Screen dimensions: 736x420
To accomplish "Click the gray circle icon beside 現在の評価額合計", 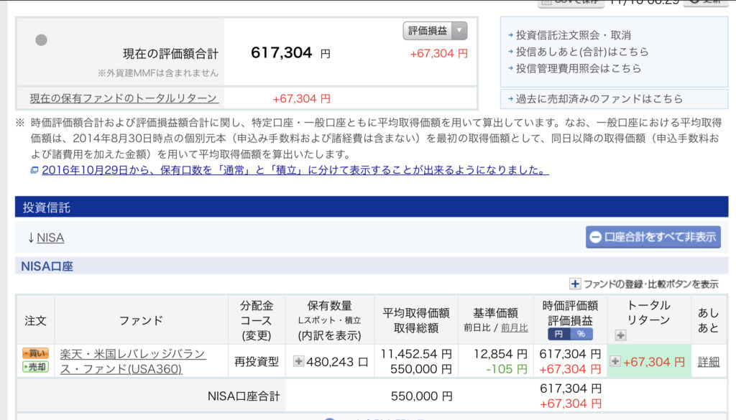I will point(41,40).
